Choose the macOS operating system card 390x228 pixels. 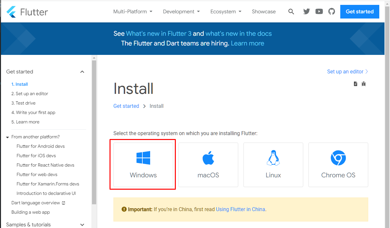[208, 165]
